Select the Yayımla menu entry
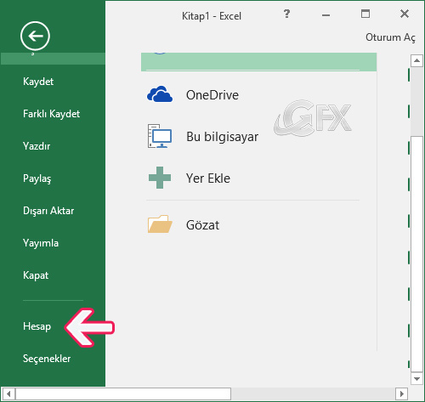Image resolution: width=425 pixels, height=402 pixels. point(41,243)
